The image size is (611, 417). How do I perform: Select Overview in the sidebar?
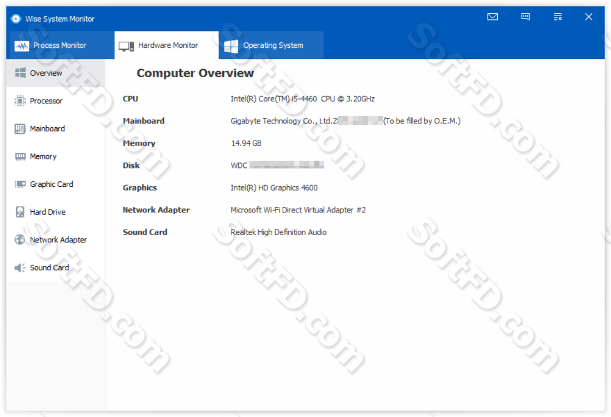click(x=56, y=73)
